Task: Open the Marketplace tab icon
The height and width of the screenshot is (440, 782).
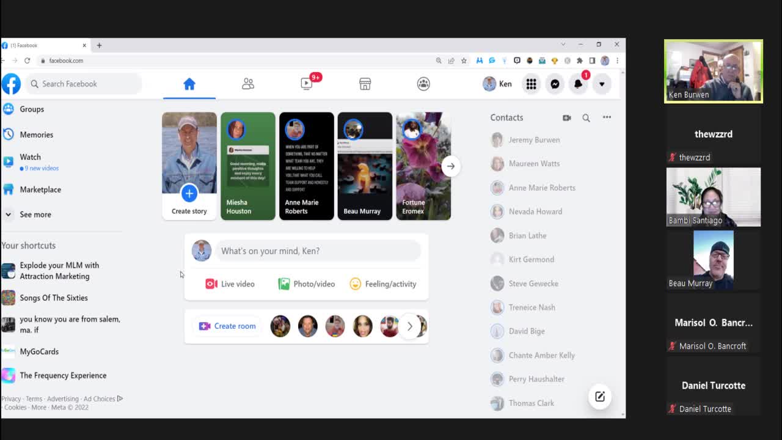Action: click(365, 84)
